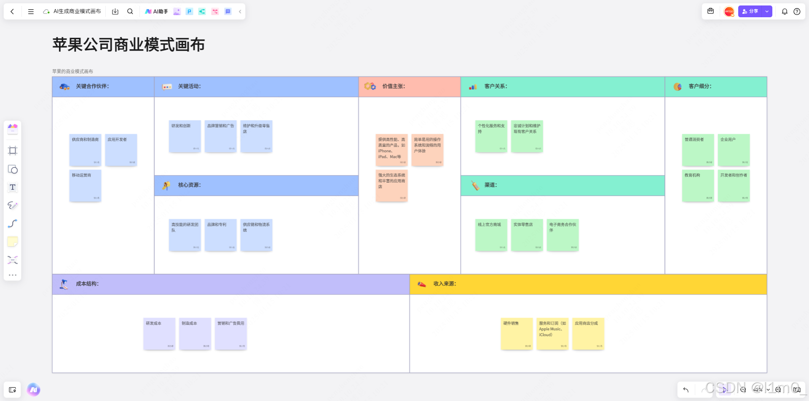Select the 线上官方商城 sticky note
Image resolution: width=809 pixels, height=401 pixels.
pyautogui.click(x=491, y=235)
